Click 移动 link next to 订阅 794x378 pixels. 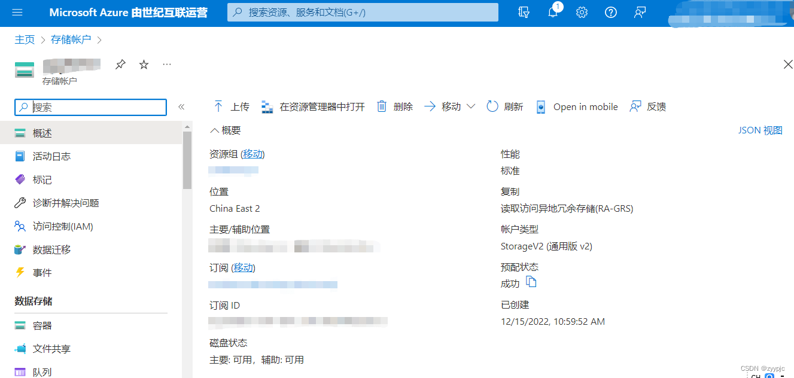(x=243, y=267)
